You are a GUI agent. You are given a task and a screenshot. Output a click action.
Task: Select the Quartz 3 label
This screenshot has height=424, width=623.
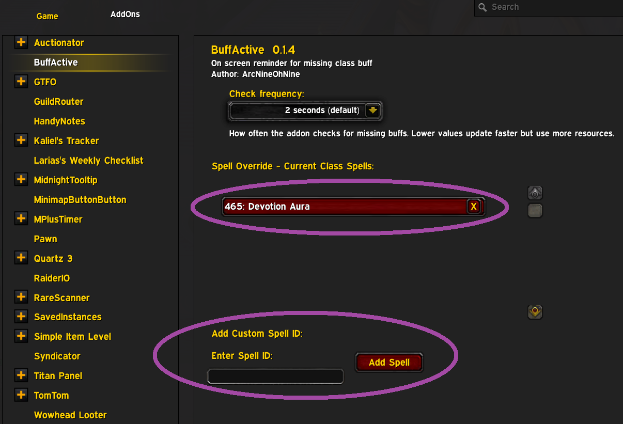[53, 258]
